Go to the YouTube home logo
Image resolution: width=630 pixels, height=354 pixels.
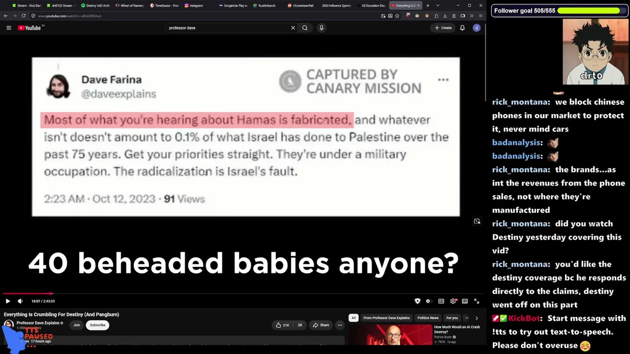pos(30,28)
